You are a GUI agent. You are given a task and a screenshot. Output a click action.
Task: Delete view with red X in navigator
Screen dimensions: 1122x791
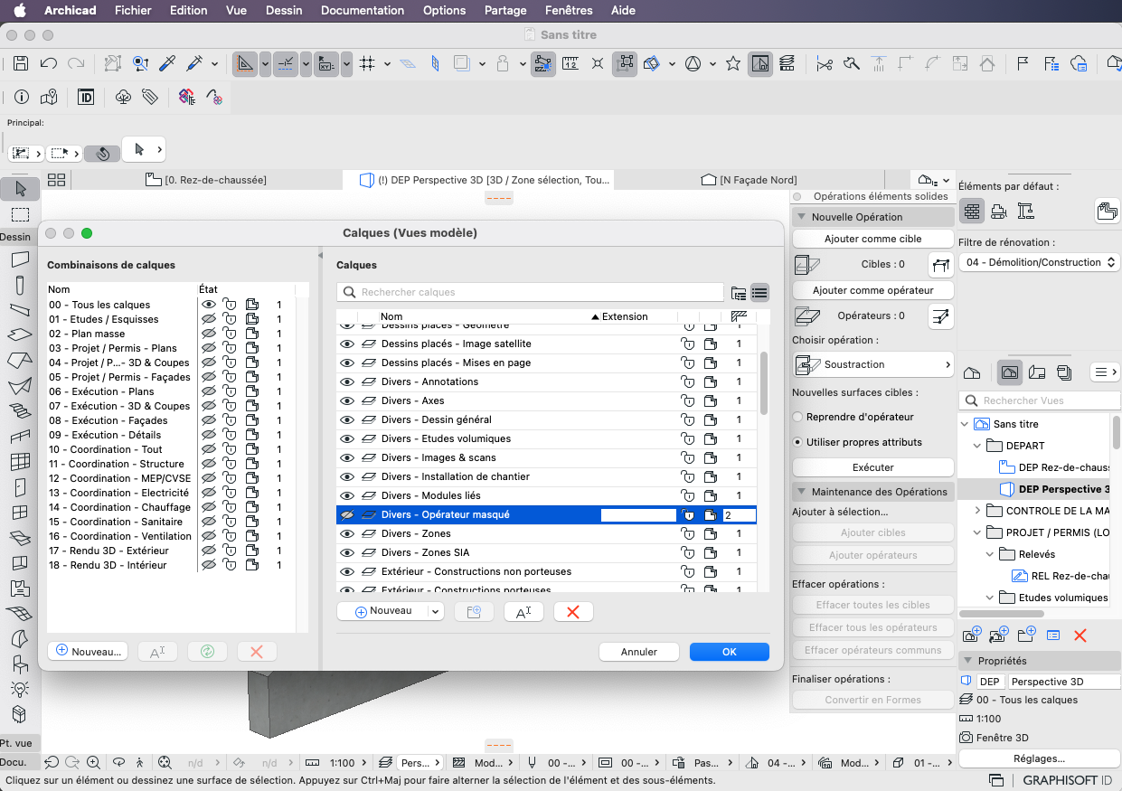point(1080,636)
